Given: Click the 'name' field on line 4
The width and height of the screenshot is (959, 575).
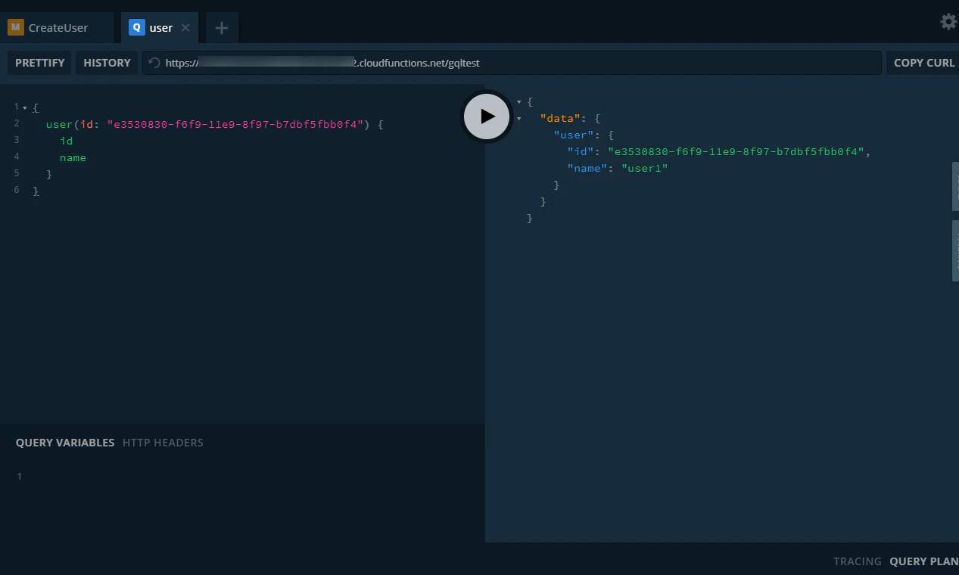Looking at the screenshot, I should pos(73,157).
